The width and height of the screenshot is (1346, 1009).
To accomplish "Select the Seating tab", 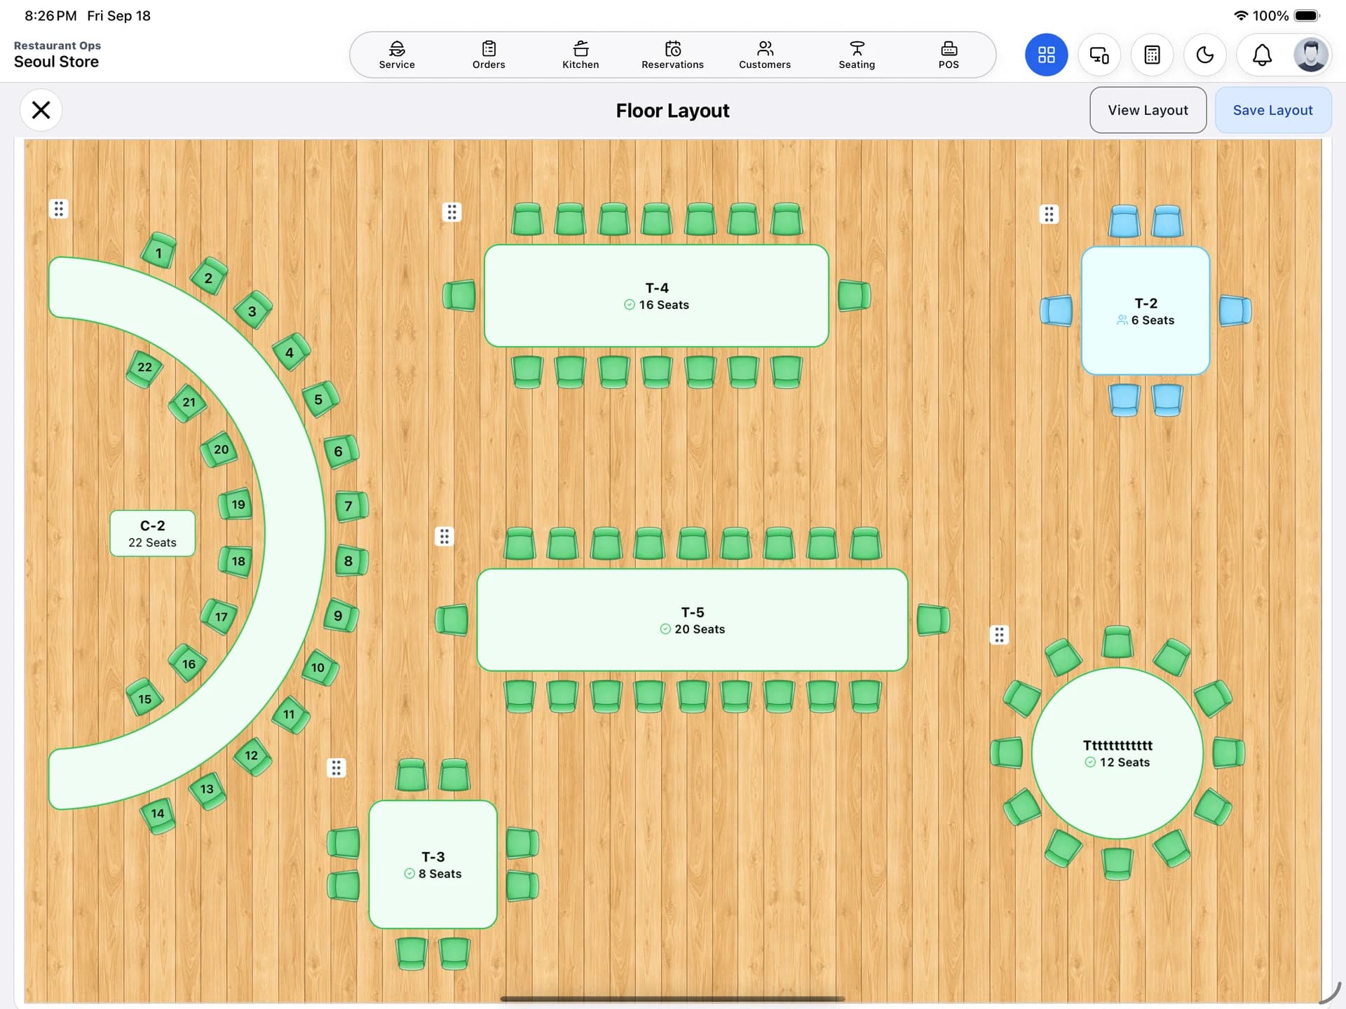I will (x=857, y=55).
